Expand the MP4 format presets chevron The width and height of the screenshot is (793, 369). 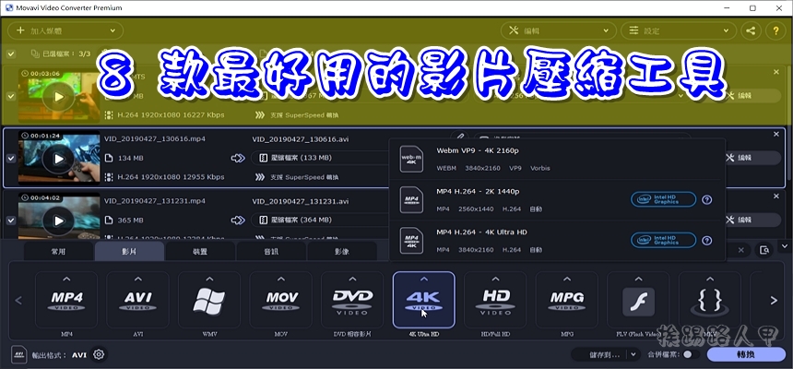[x=66, y=279]
